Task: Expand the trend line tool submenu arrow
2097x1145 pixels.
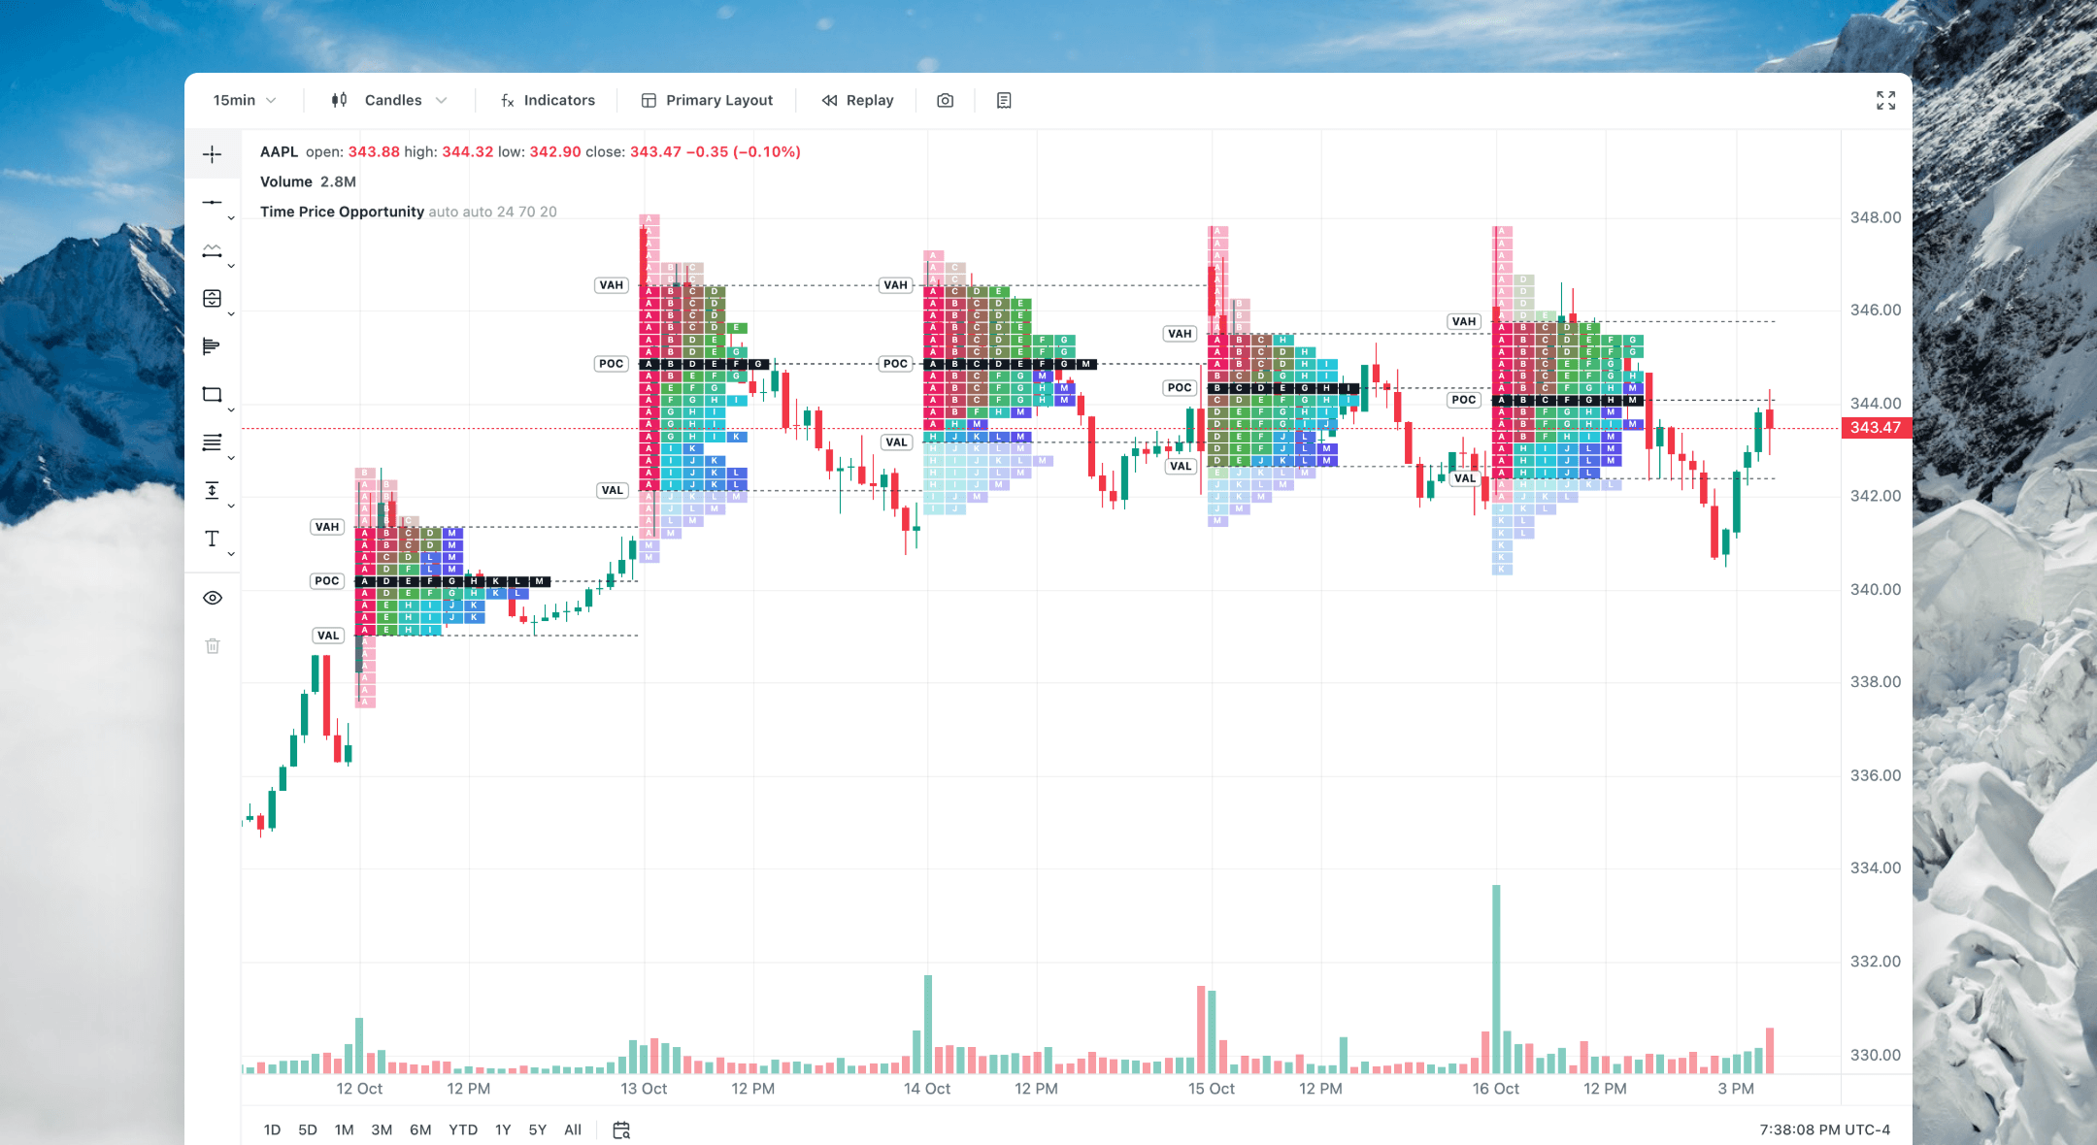Action: 231,218
